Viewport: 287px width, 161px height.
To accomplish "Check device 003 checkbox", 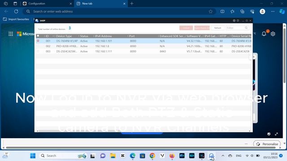I will tap(38, 51).
